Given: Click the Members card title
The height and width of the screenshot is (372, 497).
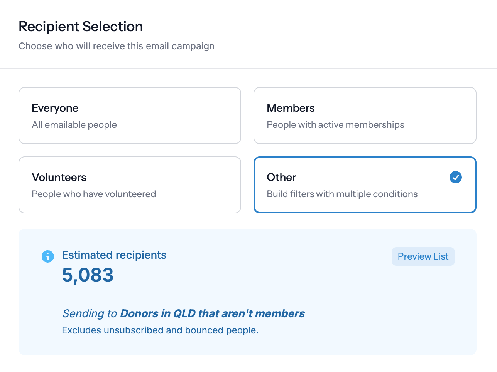Looking at the screenshot, I should tap(291, 108).
